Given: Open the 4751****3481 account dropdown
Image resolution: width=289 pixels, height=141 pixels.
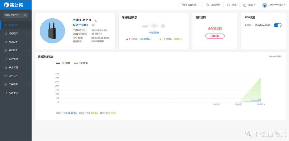Looking at the screenshot, I should (x=277, y=5).
